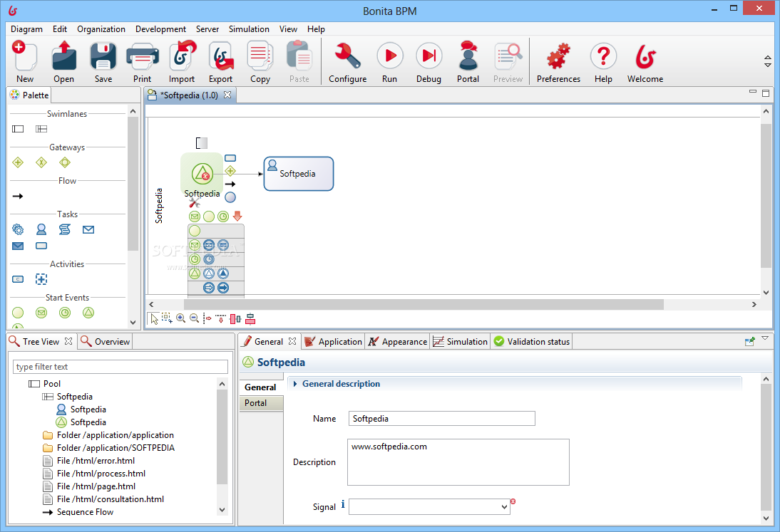Click the Help question mark icon

point(603,56)
